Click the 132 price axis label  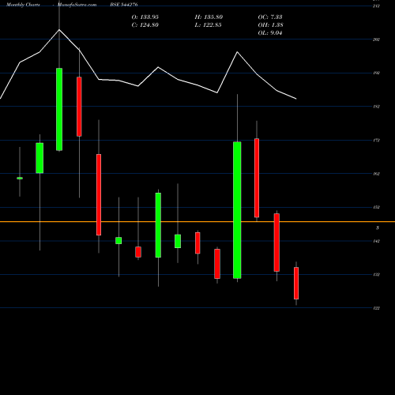pos(376,275)
